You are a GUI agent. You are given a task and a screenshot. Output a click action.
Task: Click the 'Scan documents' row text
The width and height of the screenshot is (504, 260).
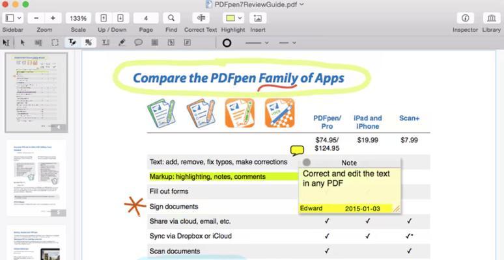(x=175, y=251)
